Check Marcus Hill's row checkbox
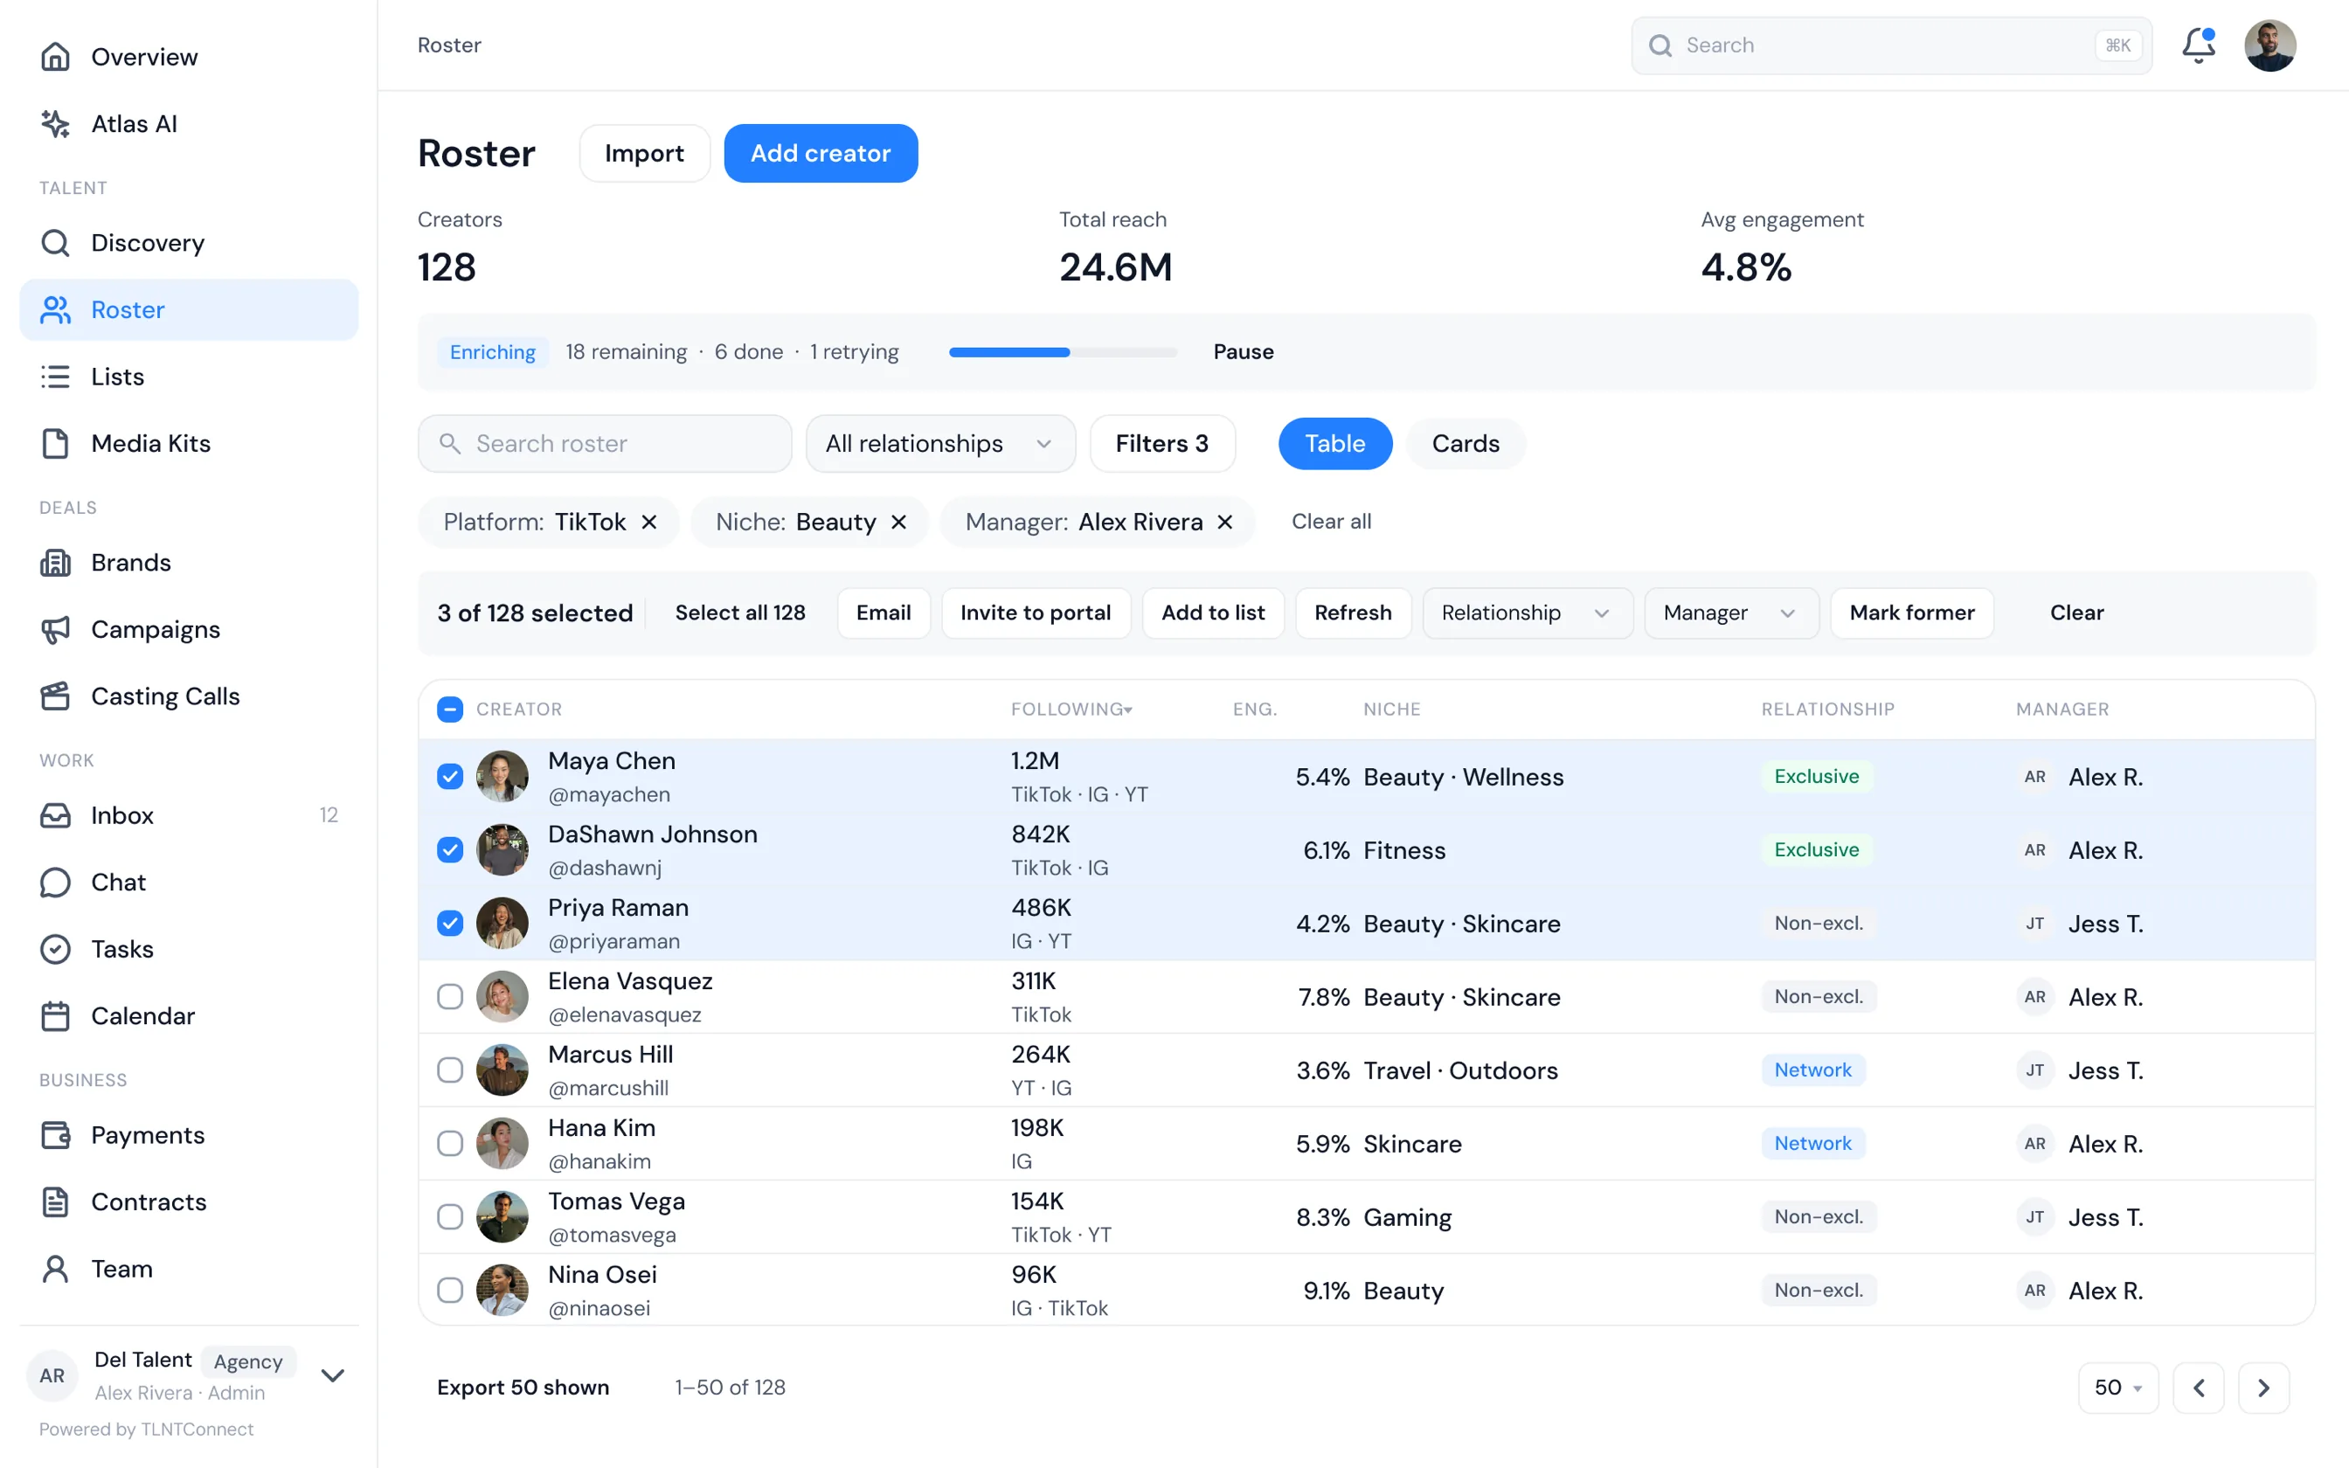 coord(449,1070)
